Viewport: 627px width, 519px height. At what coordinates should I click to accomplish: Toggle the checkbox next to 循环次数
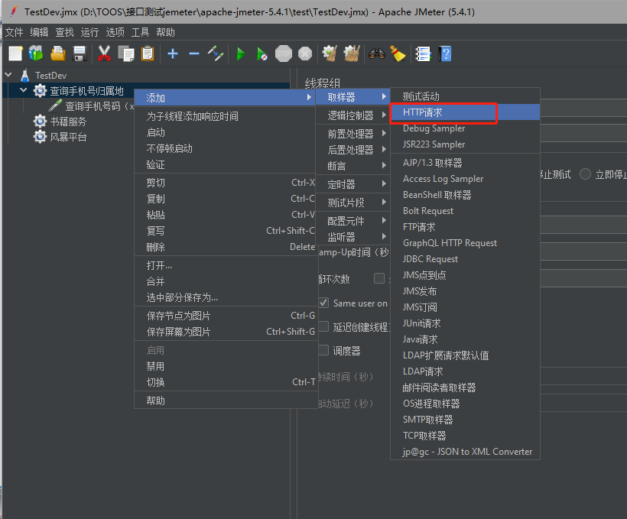click(x=379, y=278)
